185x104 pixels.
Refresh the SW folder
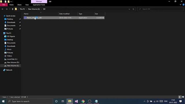[133, 9]
